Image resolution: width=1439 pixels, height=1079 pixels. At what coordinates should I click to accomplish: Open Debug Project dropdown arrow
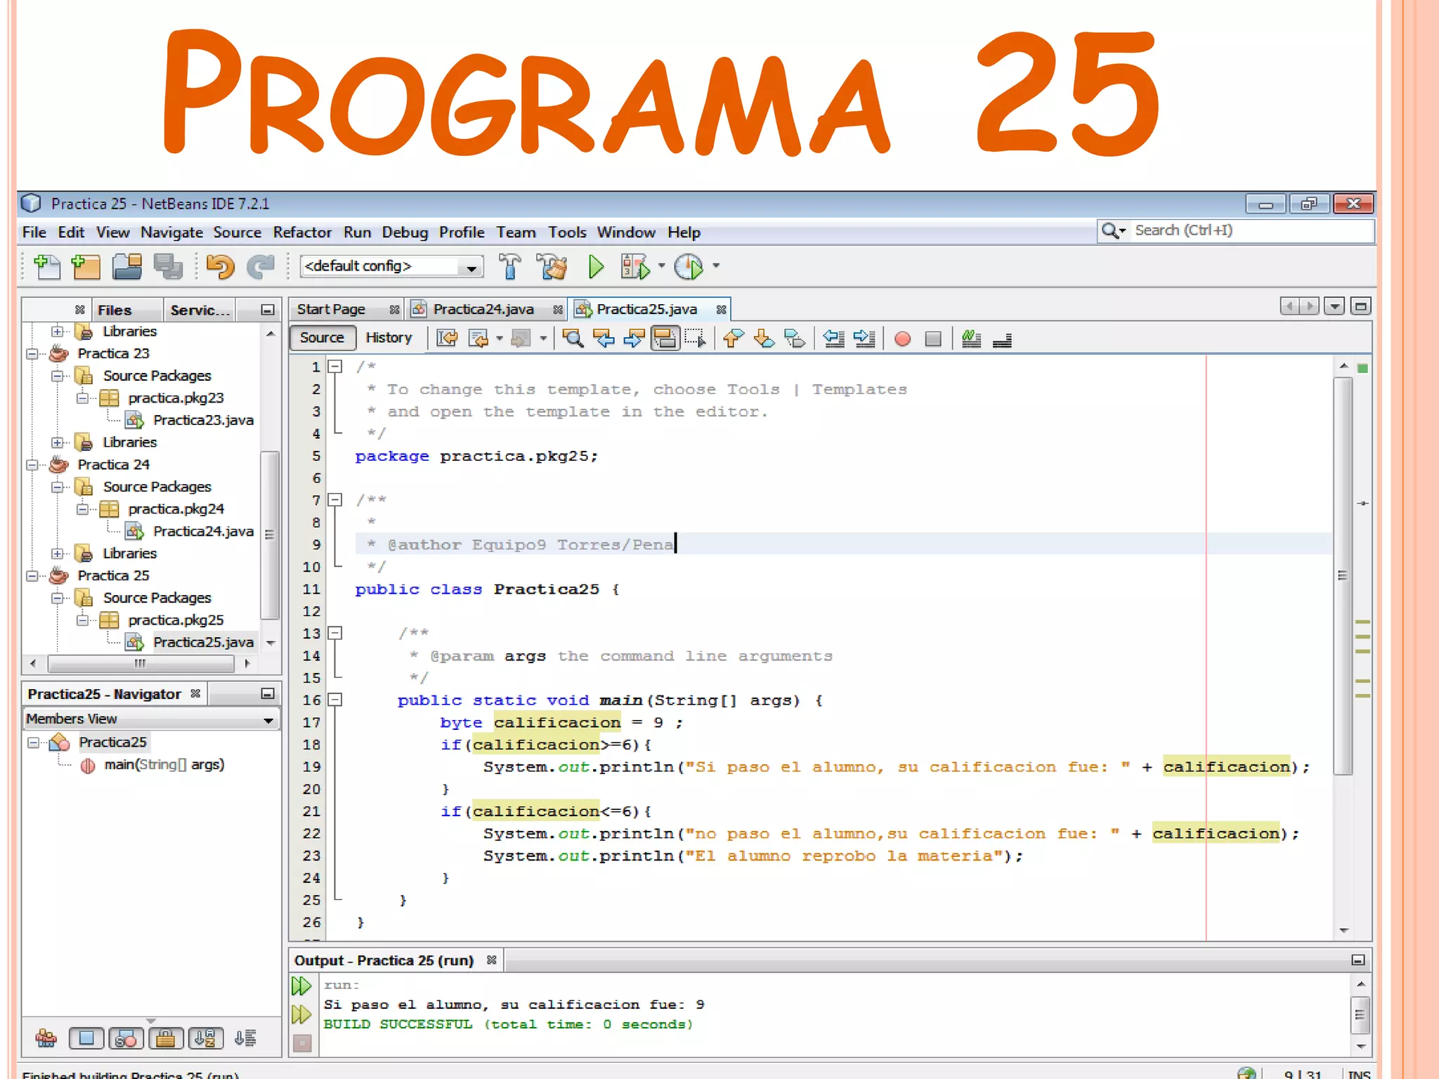[661, 266]
